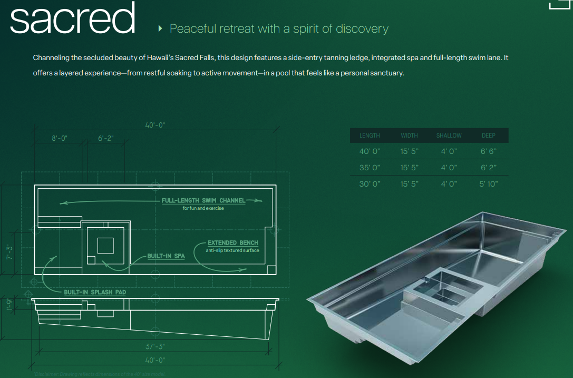The width and height of the screenshot is (573, 378).
Task: Select the LENGTH column header
Action: [x=370, y=135]
